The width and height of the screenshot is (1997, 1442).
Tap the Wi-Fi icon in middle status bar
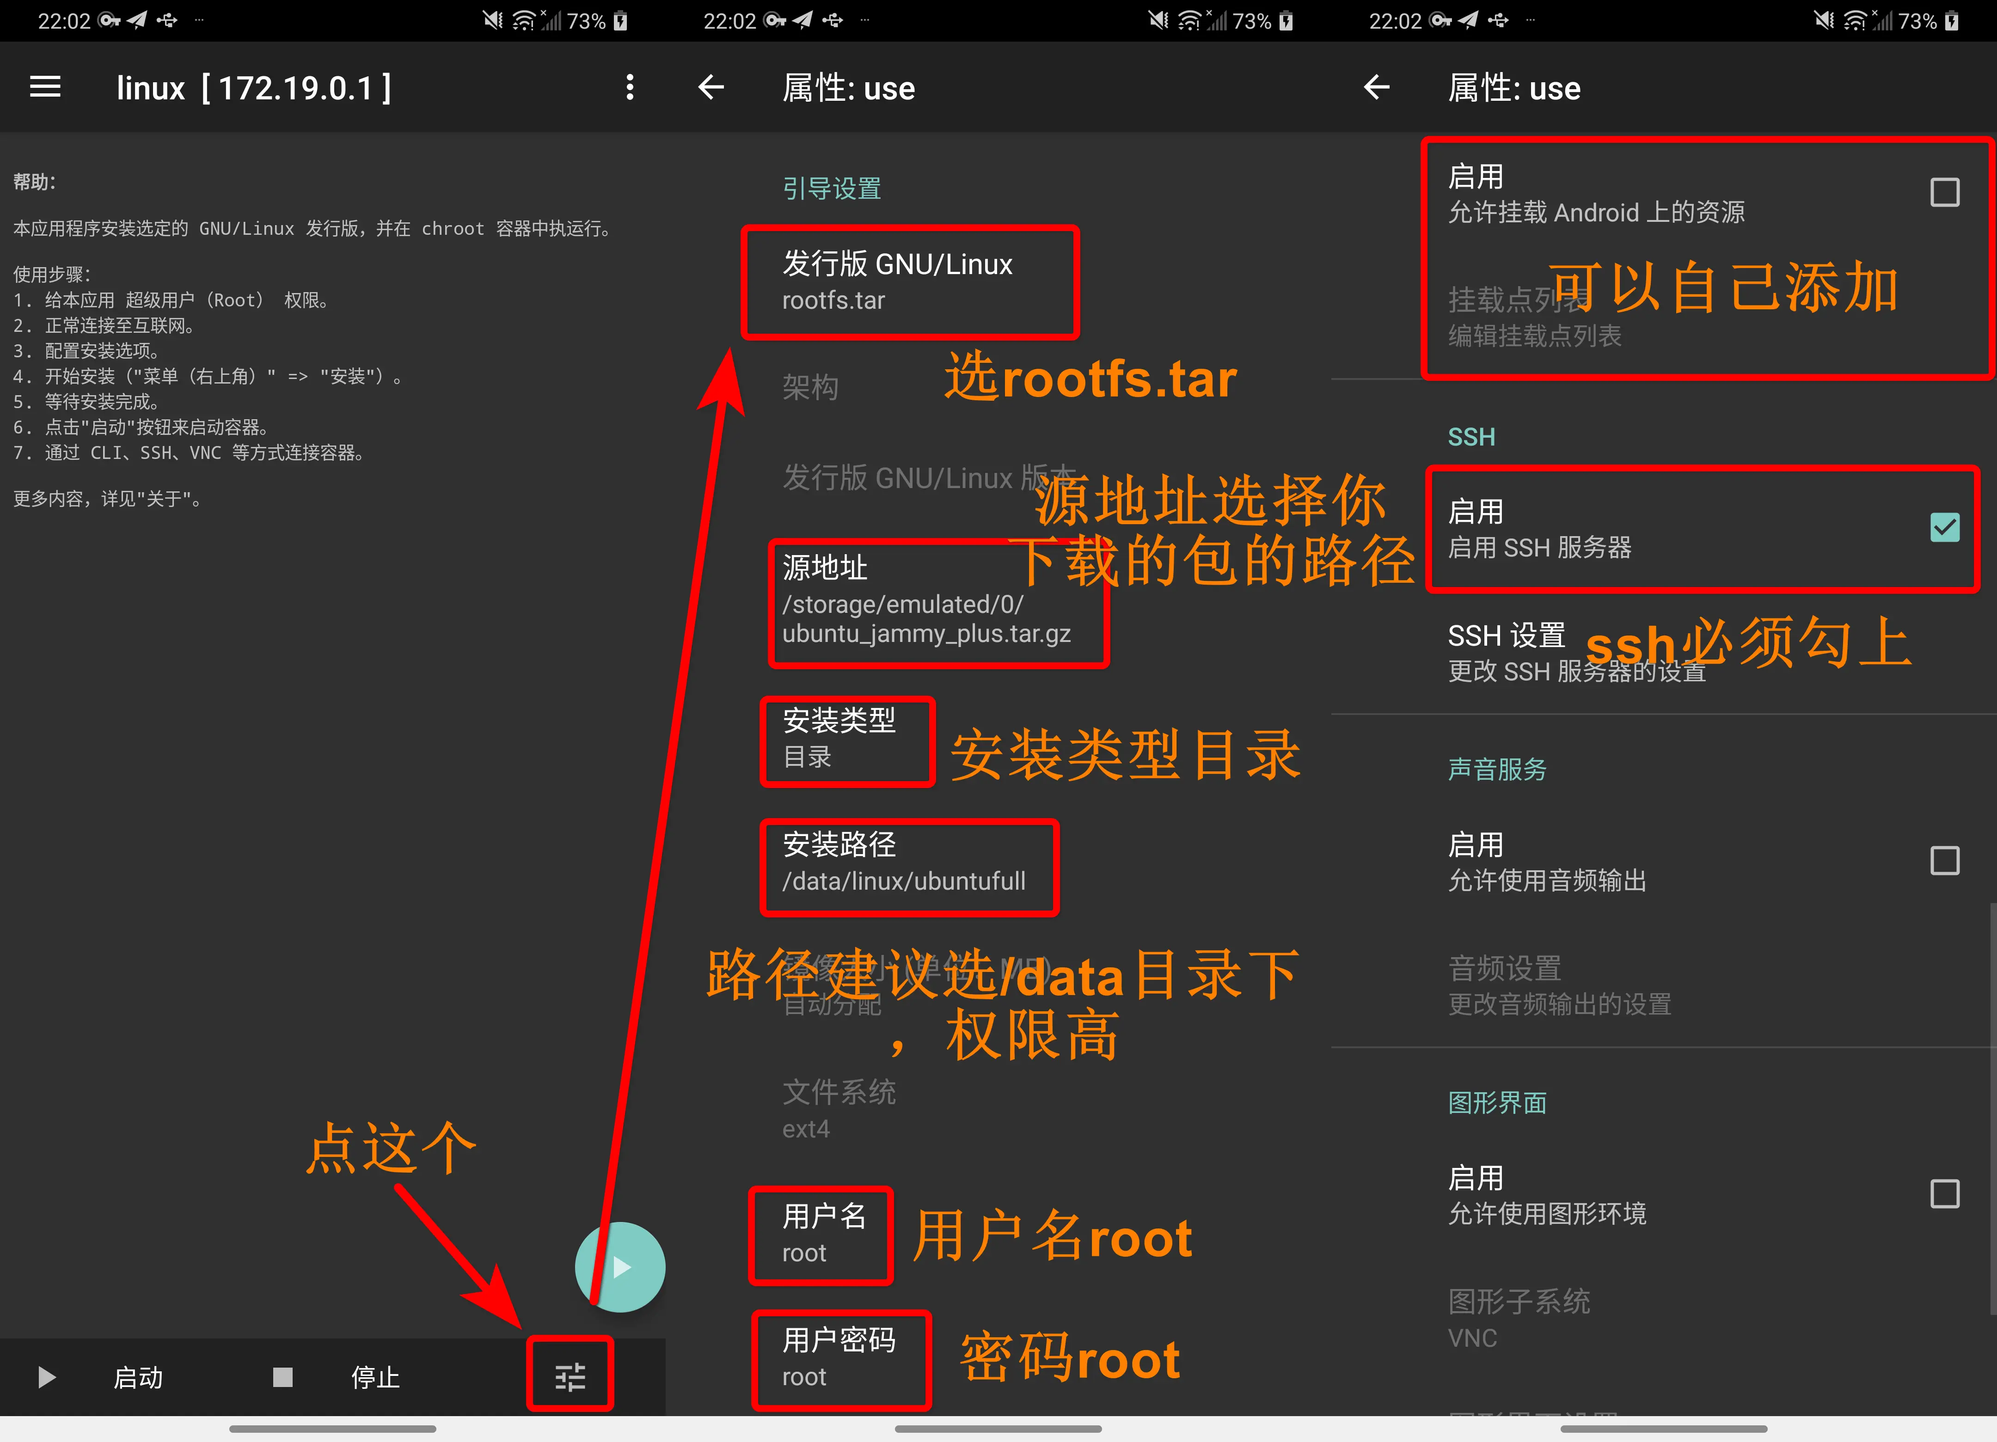click(x=1188, y=20)
